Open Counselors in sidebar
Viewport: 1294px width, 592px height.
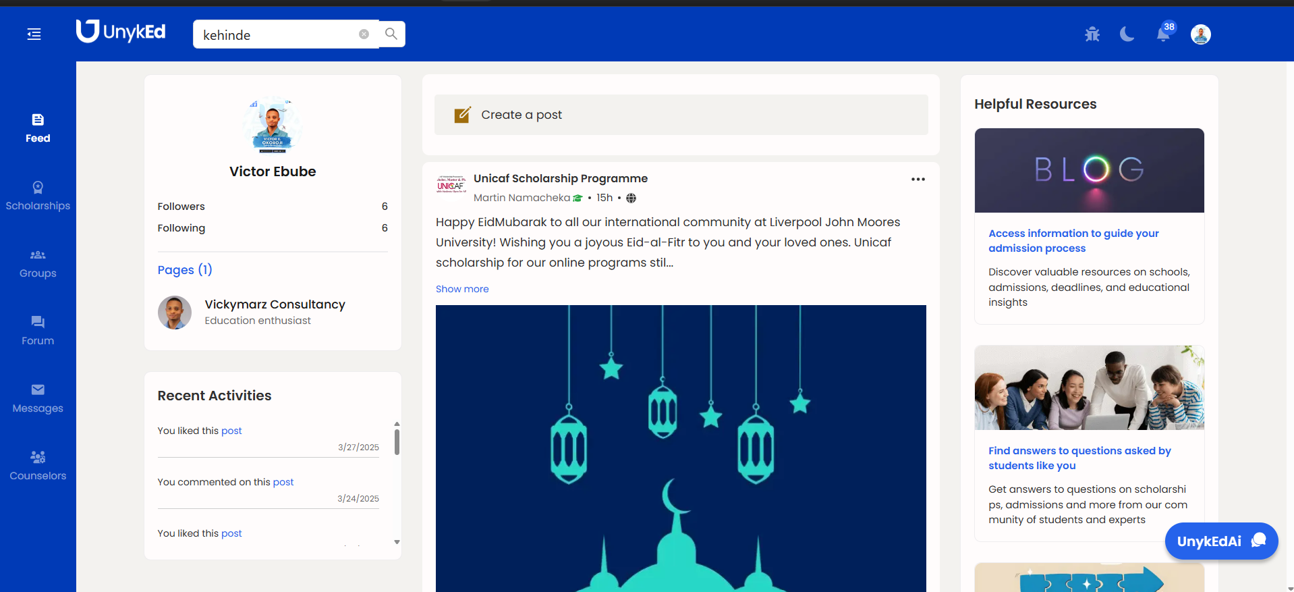pyautogui.click(x=38, y=466)
